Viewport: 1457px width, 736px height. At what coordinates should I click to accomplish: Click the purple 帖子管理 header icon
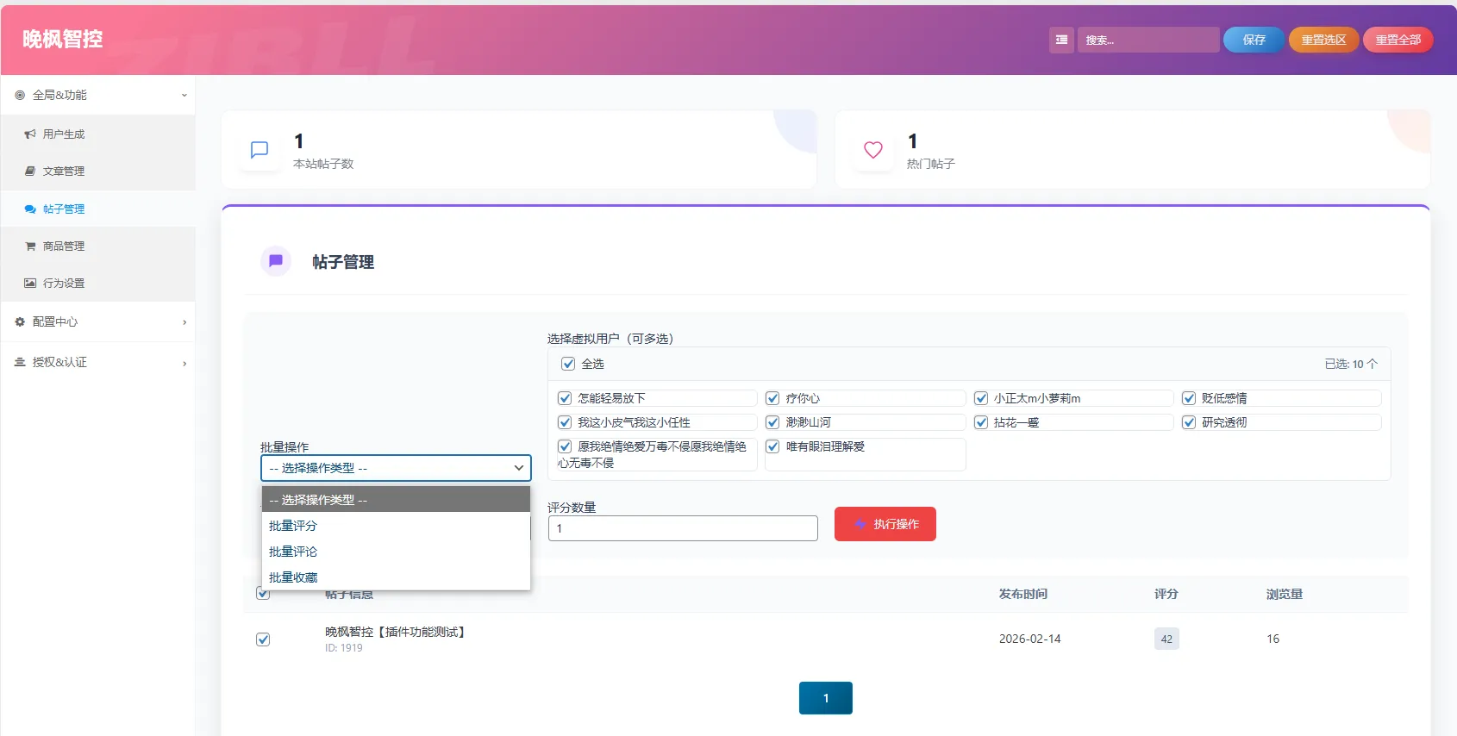tap(276, 261)
